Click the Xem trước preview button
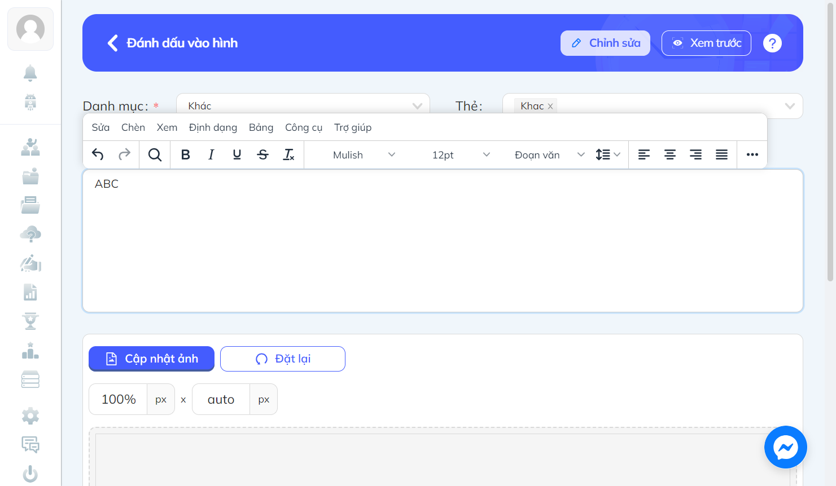Image resolution: width=836 pixels, height=486 pixels. pyautogui.click(x=706, y=43)
